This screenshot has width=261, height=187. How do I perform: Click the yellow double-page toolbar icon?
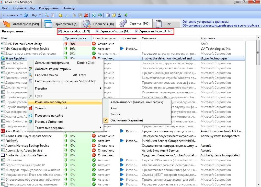tap(114, 15)
